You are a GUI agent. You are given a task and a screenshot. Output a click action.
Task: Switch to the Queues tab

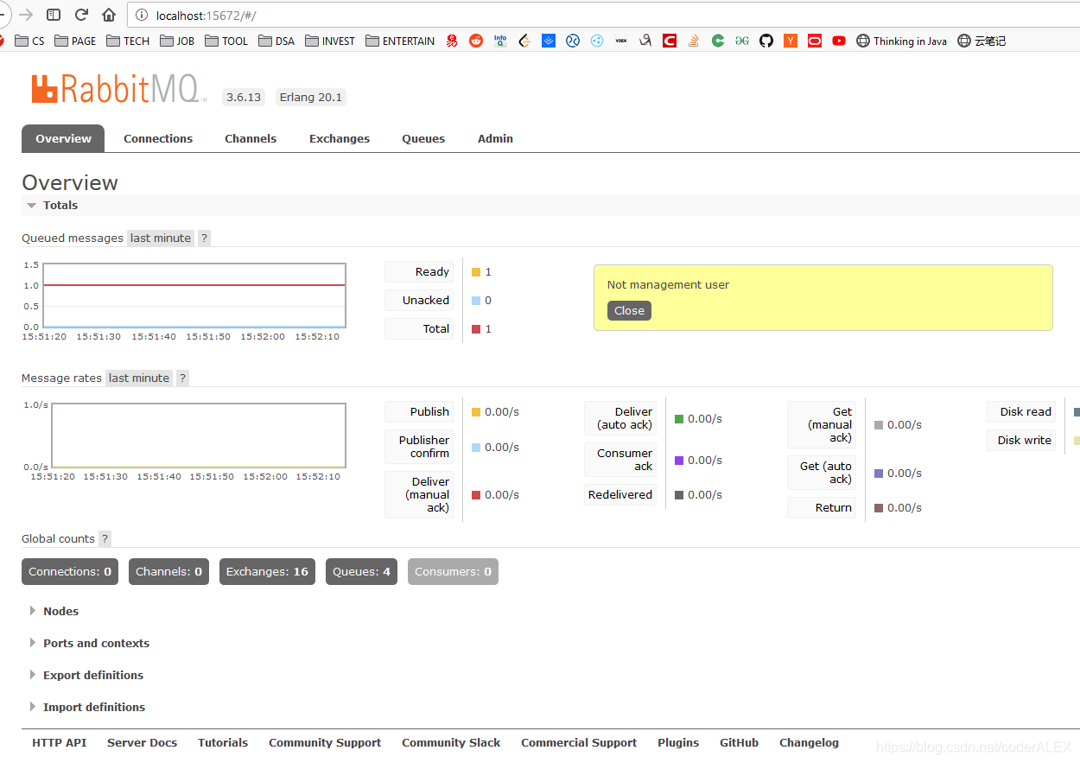(423, 138)
